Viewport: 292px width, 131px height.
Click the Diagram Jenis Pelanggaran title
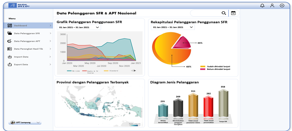174,82
